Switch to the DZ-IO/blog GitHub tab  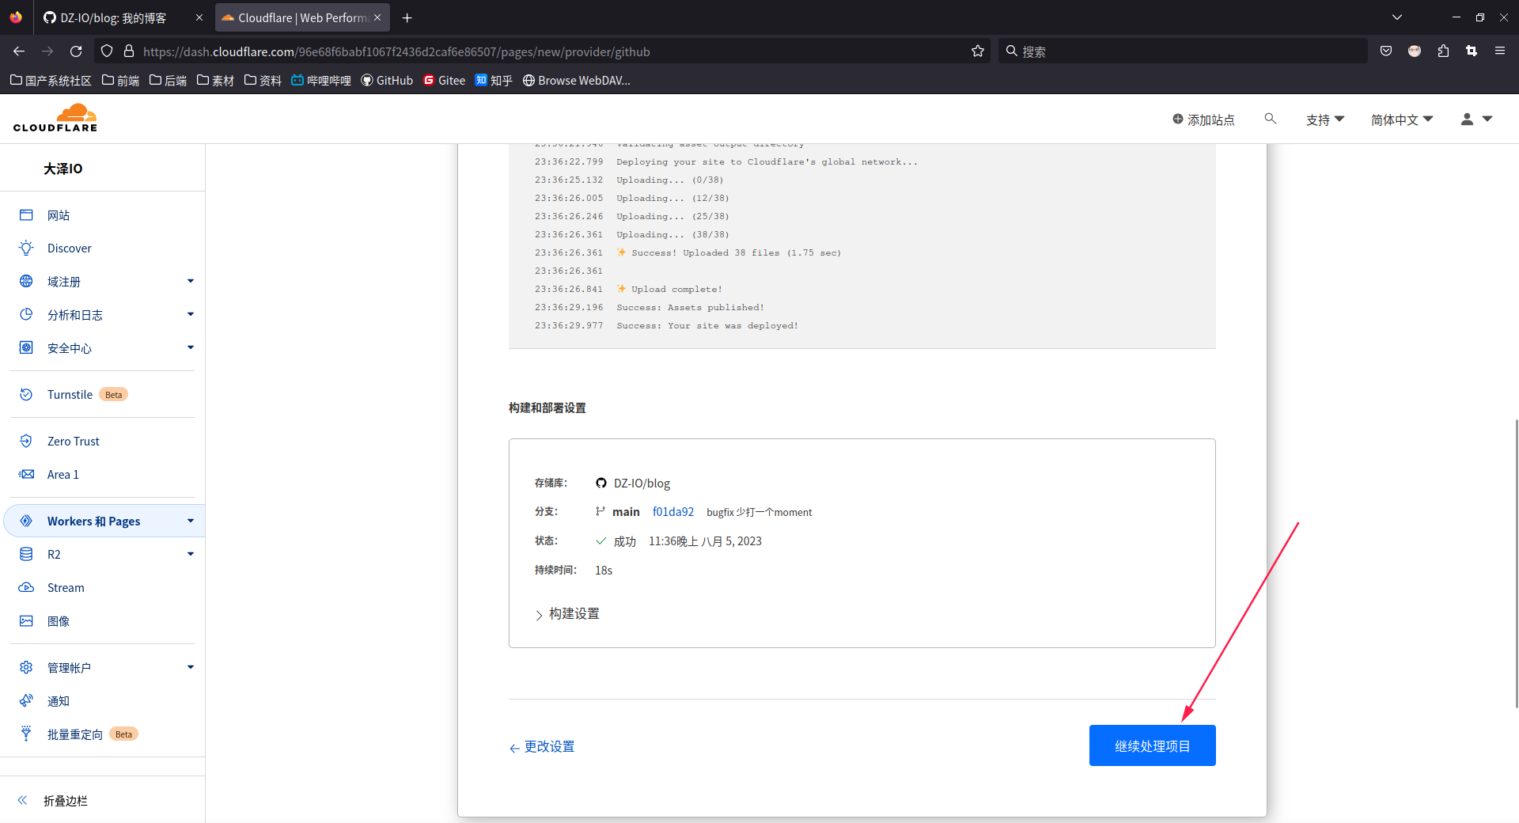pyautogui.click(x=113, y=17)
